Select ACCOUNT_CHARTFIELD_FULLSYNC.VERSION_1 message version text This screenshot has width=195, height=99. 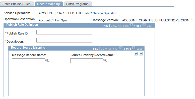click(x=157, y=20)
